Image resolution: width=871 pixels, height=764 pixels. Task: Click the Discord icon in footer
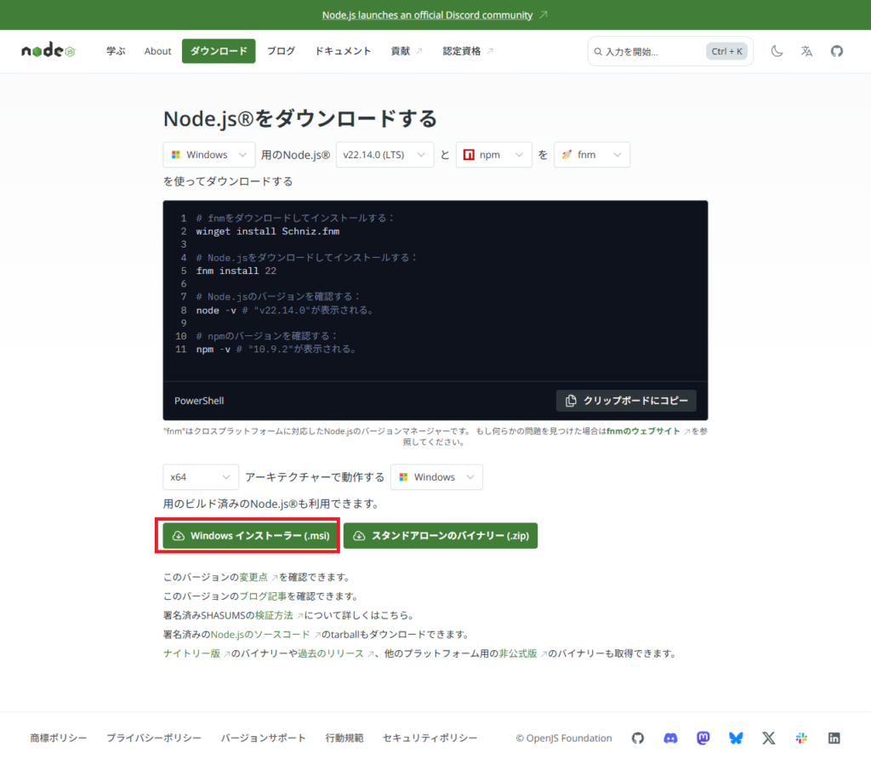pos(670,738)
